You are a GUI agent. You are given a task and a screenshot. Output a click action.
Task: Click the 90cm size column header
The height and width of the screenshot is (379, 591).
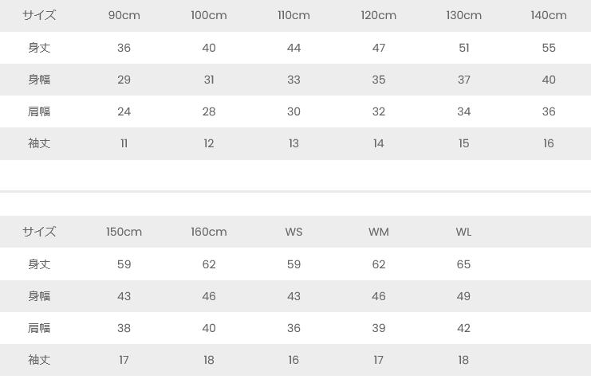point(124,15)
